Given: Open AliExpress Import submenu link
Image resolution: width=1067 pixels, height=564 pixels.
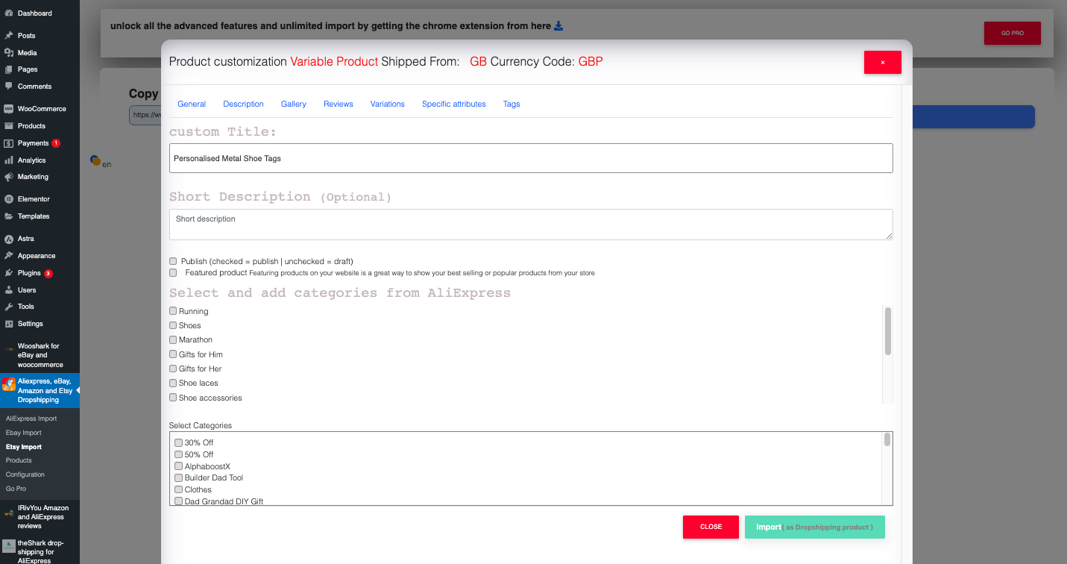Looking at the screenshot, I should click(x=31, y=419).
